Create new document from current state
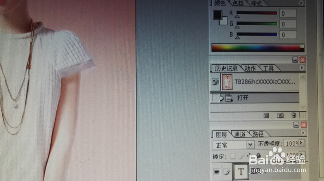This screenshot has width=324, height=181. pos(266,116)
